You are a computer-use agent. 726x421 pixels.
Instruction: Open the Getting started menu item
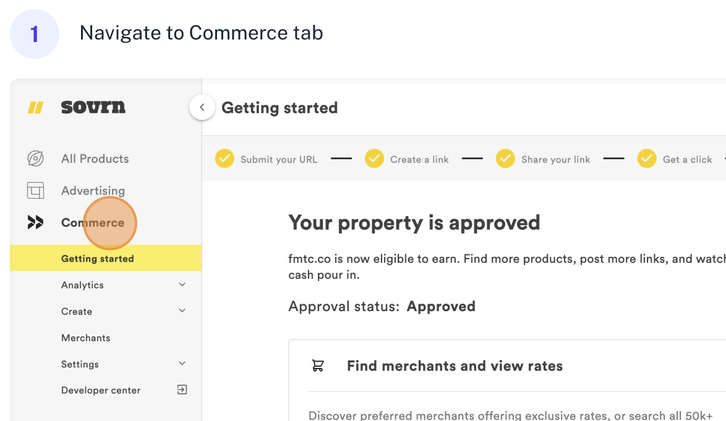pyautogui.click(x=97, y=259)
